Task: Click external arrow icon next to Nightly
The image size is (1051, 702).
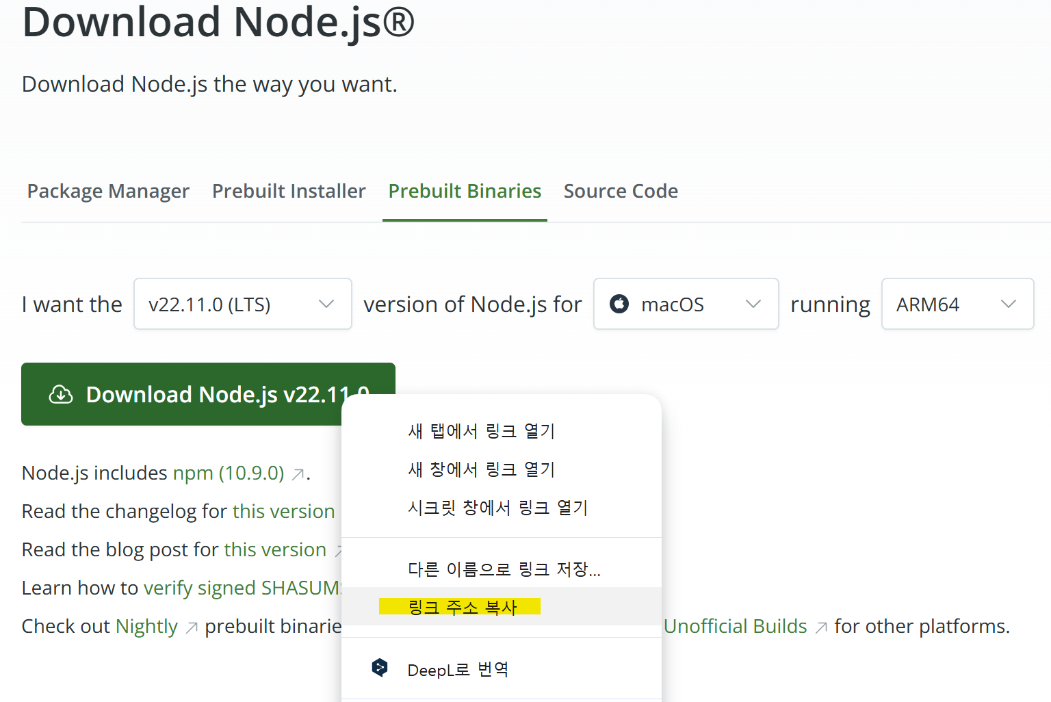Action: pos(192,627)
